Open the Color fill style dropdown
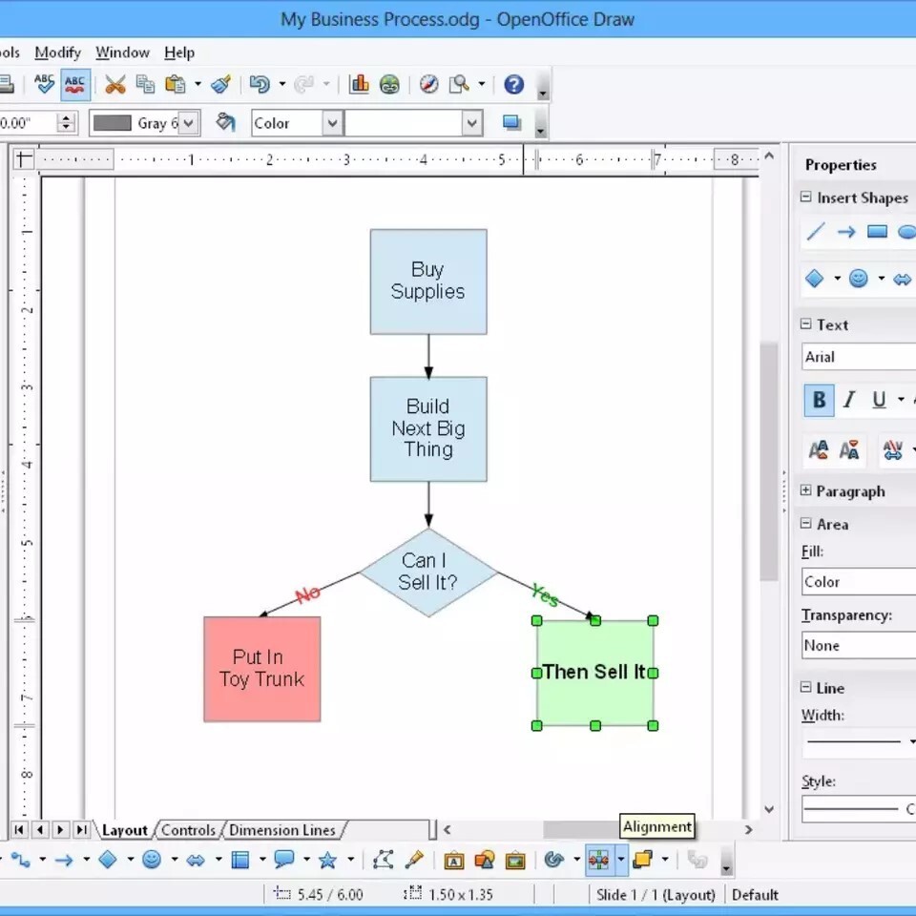The height and width of the screenshot is (916, 916). click(x=332, y=123)
